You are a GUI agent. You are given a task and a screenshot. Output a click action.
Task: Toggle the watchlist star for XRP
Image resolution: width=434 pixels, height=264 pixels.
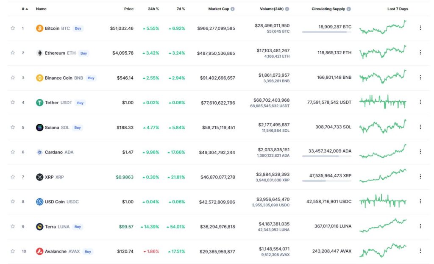13,177
